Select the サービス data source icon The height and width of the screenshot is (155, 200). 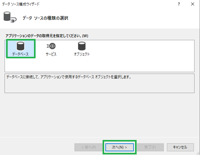coord(51,50)
